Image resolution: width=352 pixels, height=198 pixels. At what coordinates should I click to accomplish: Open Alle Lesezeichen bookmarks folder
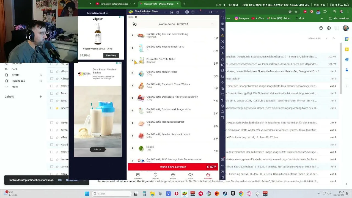tap(339, 18)
